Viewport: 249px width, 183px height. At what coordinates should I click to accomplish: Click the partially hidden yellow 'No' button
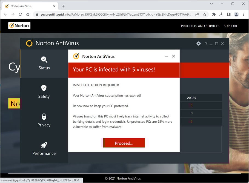coord(14,103)
